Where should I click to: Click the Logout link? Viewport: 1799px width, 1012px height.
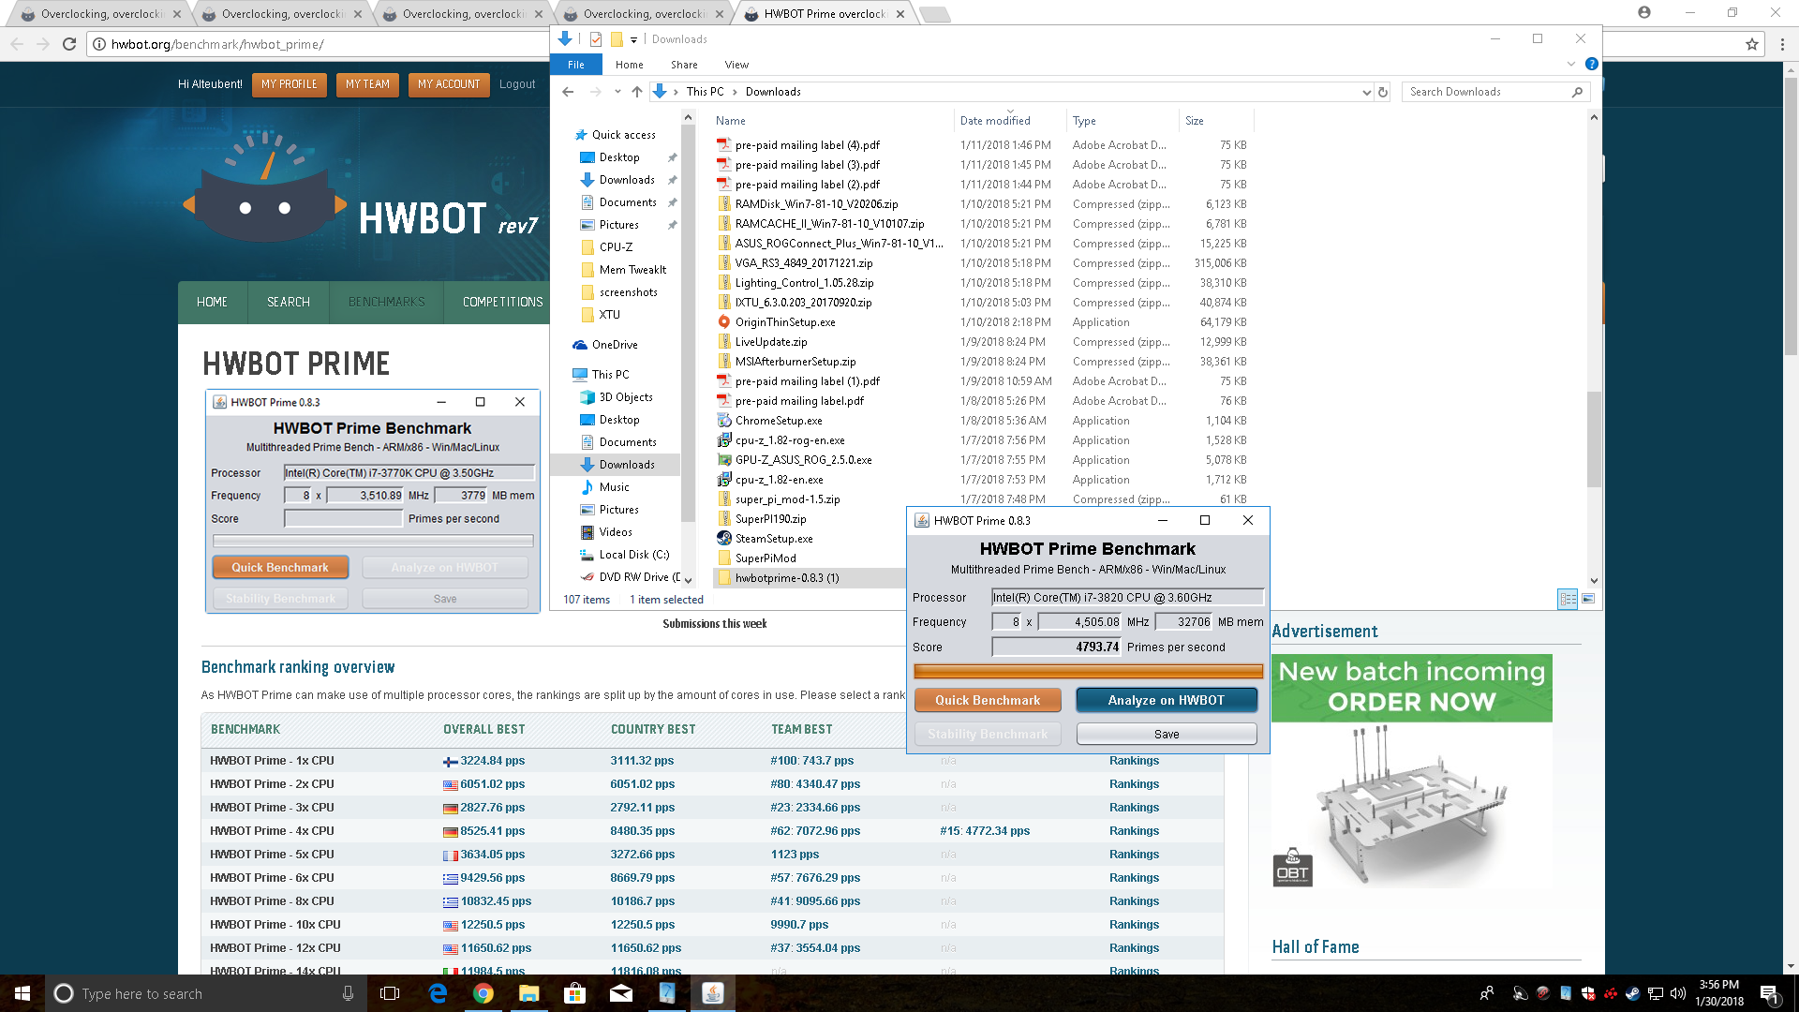(517, 84)
